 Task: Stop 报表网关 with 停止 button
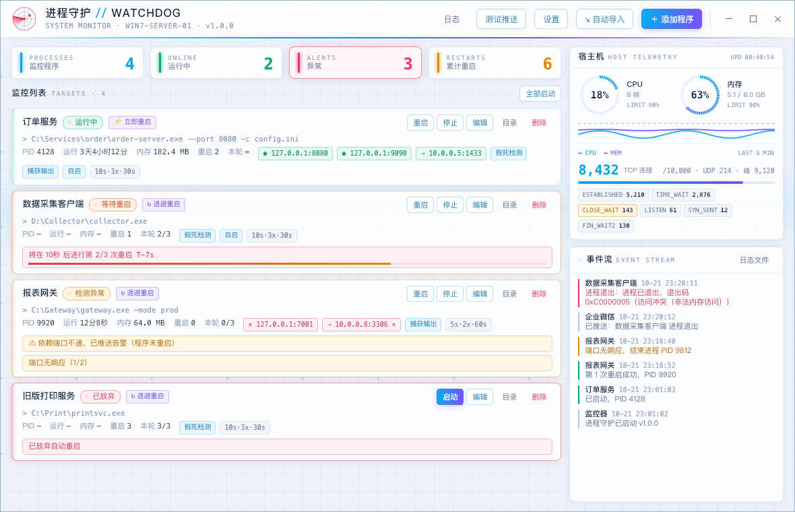click(450, 294)
